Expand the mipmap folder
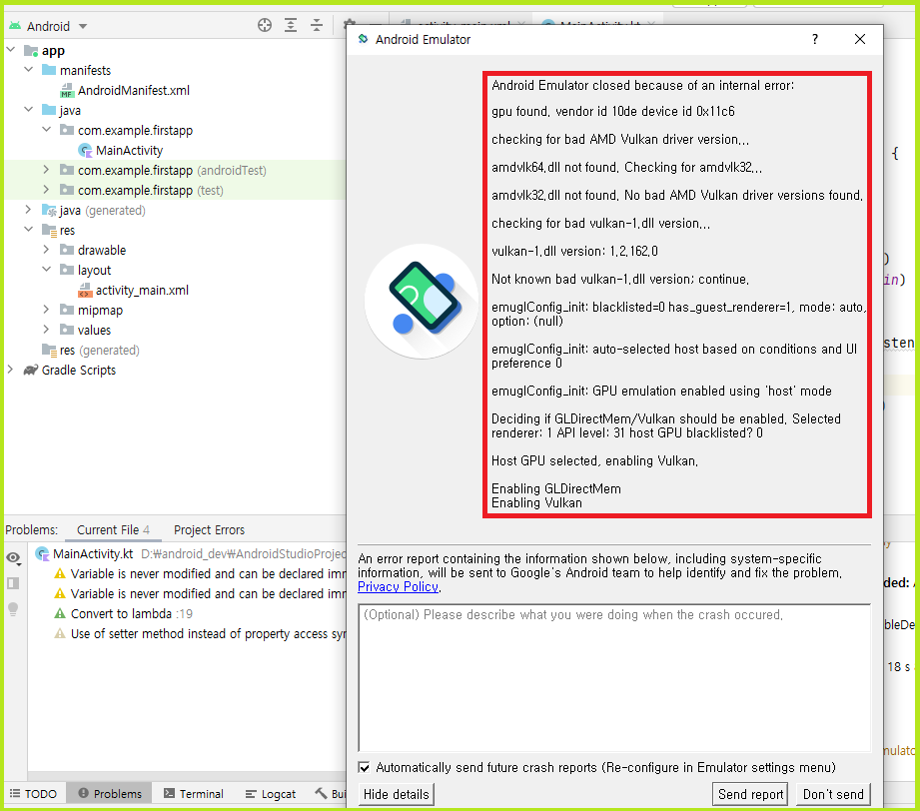The width and height of the screenshot is (920, 811). pos(46,310)
